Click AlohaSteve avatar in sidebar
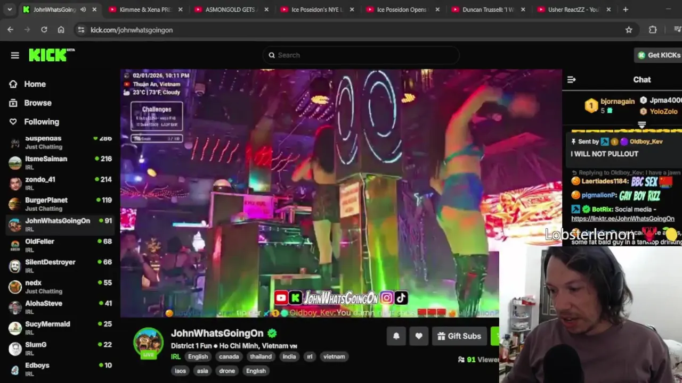Image resolution: width=682 pixels, height=383 pixels. pyautogui.click(x=15, y=307)
